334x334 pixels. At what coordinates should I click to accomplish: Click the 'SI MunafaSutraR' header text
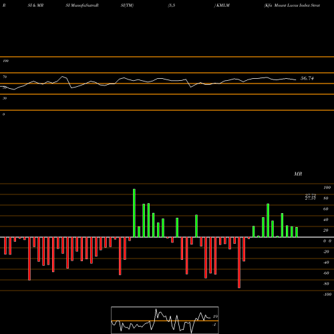(x=82, y=5)
